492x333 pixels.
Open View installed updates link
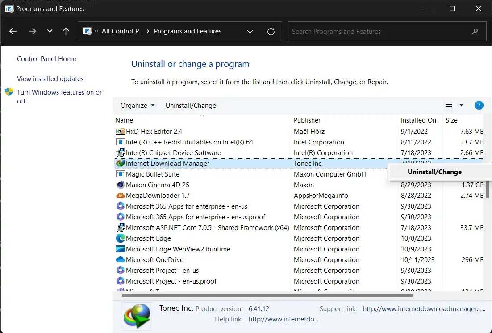point(50,78)
